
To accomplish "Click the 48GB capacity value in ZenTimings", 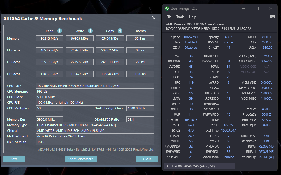I will point(229,37).
